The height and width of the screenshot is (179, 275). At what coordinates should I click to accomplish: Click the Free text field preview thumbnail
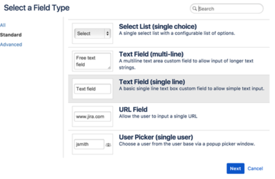(x=92, y=61)
